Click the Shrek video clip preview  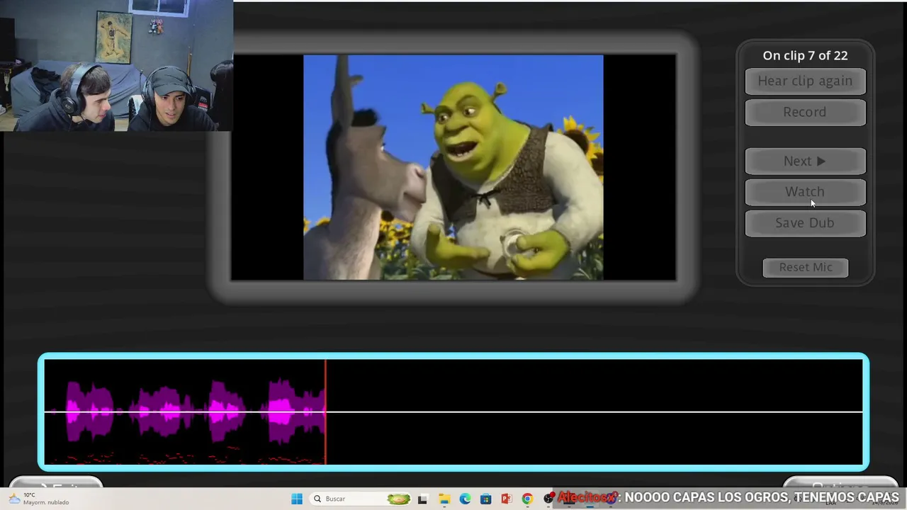[453, 167]
